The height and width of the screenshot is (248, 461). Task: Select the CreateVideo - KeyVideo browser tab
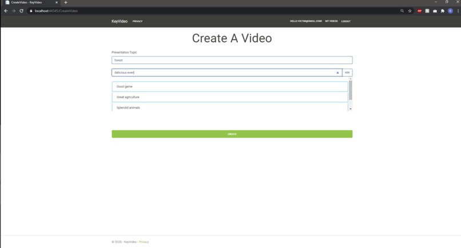coord(31,2)
